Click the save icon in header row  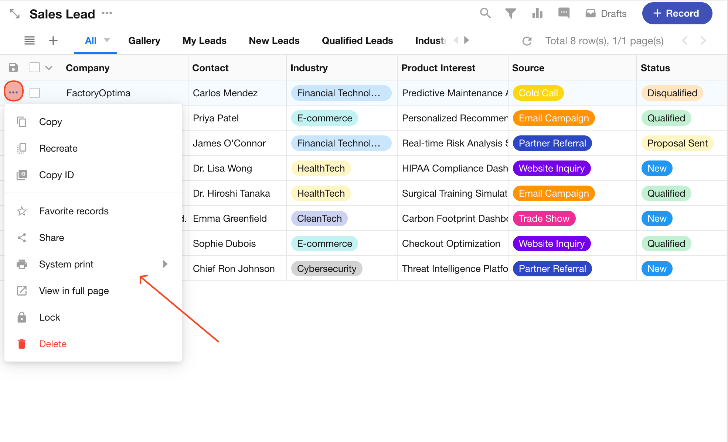tap(13, 68)
